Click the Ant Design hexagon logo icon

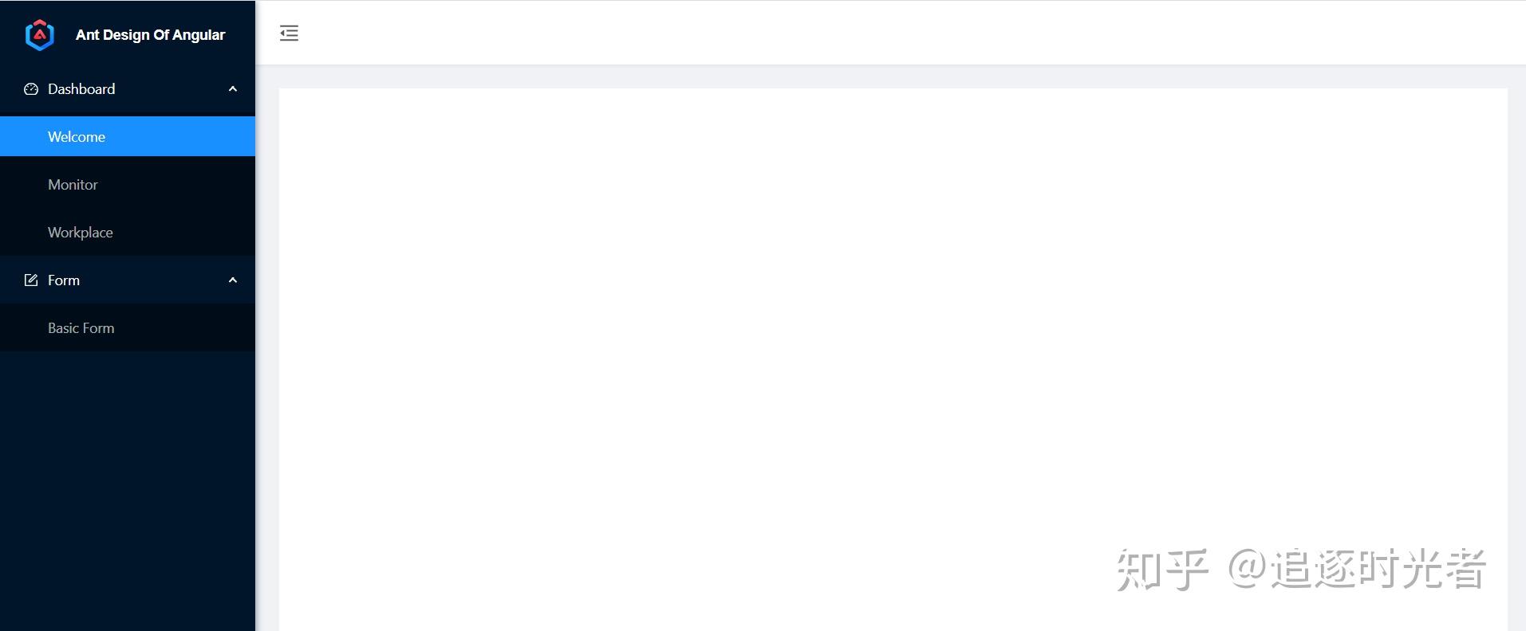[x=40, y=34]
